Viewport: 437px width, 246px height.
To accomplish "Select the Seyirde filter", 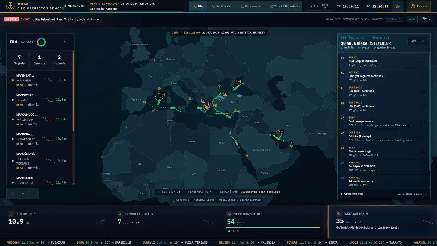I will 19,60.
